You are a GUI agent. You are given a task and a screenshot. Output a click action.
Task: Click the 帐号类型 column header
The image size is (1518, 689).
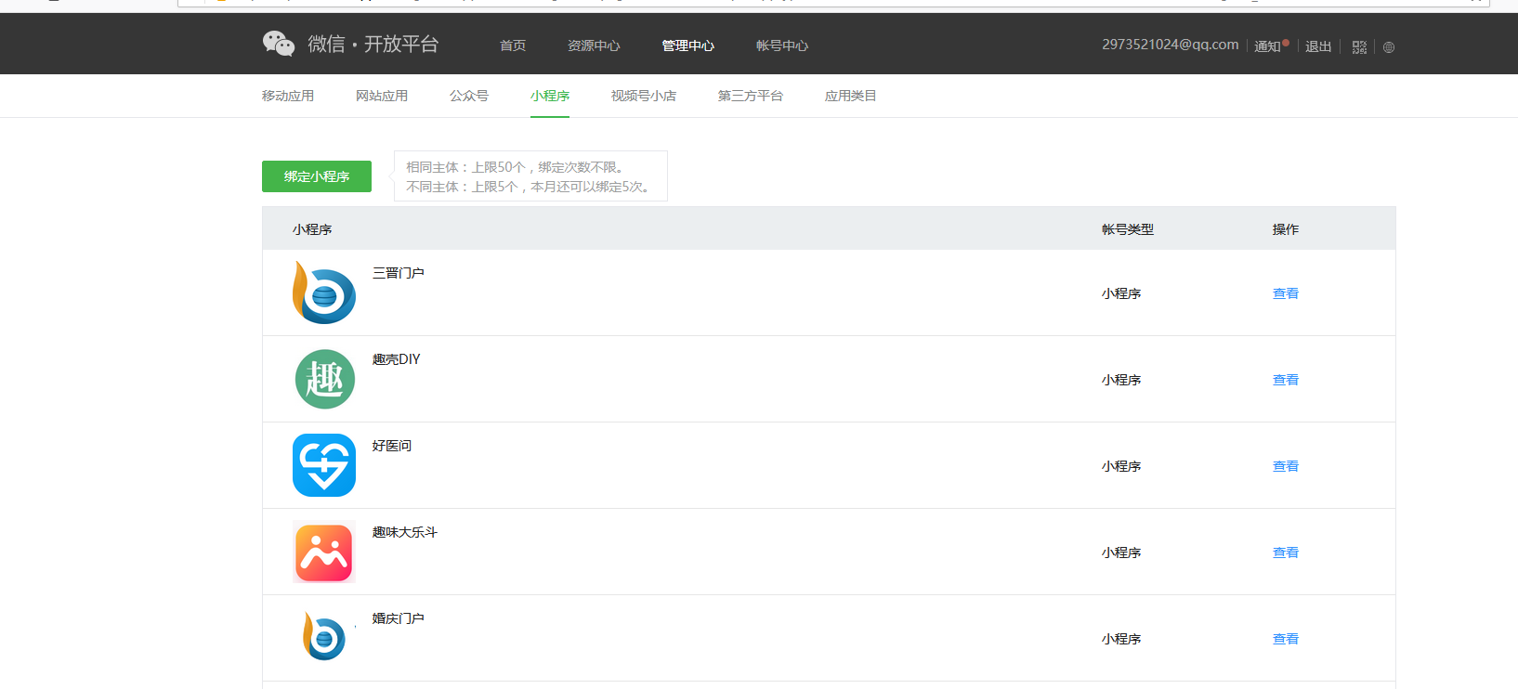click(x=1128, y=229)
